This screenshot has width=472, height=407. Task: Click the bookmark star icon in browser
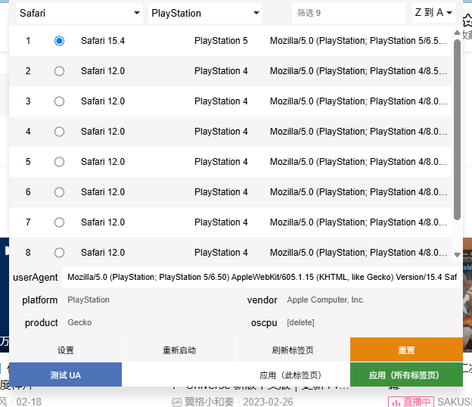467,21
